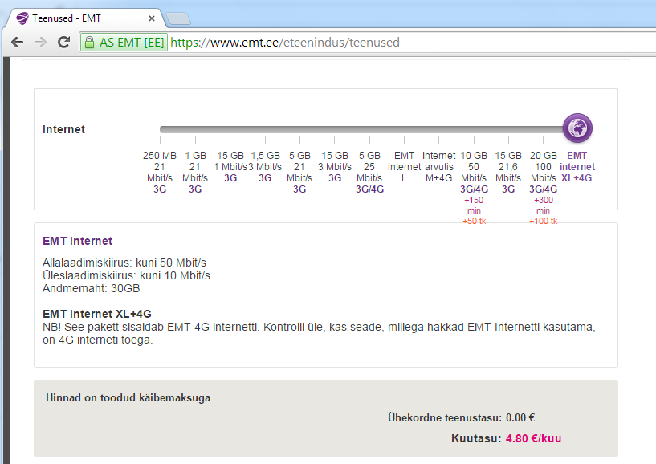Click the Internet slider label
656x464 pixels.
click(x=63, y=129)
